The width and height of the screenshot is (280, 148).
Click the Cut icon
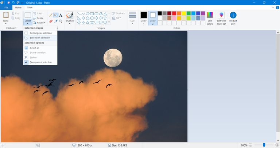pyautogui.click(x=13, y=13)
